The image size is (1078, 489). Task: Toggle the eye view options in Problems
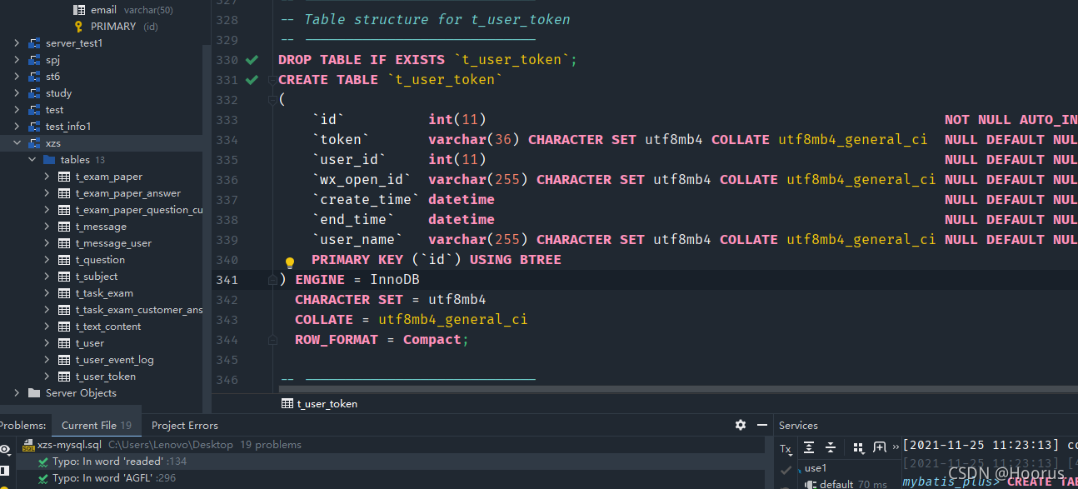(x=6, y=449)
